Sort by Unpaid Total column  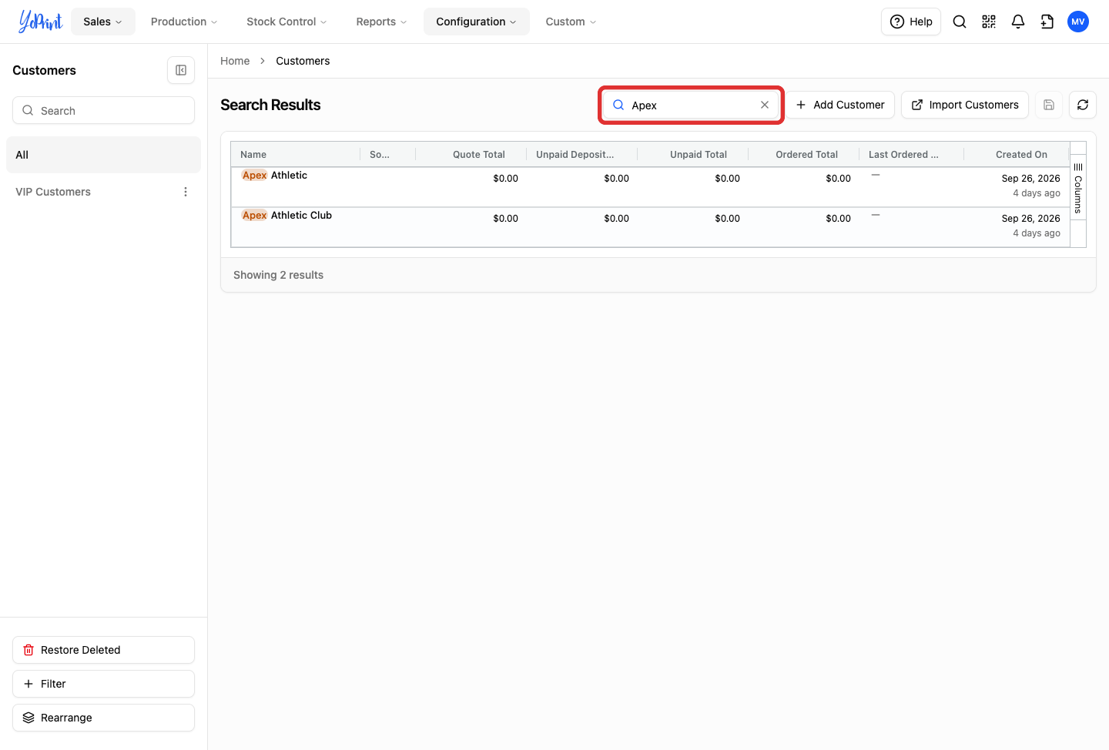point(693,154)
